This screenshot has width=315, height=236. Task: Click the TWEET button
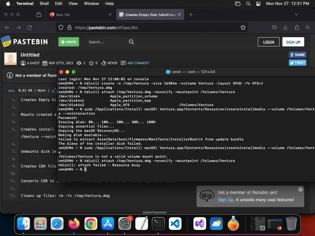(297, 63)
